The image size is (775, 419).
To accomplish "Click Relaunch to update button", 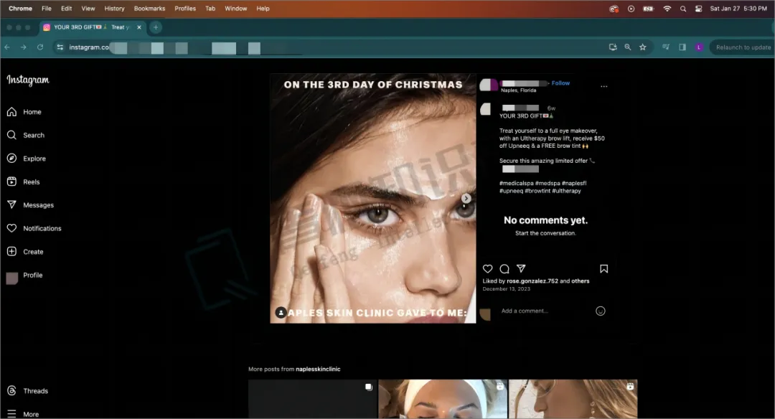I will tap(743, 47).
